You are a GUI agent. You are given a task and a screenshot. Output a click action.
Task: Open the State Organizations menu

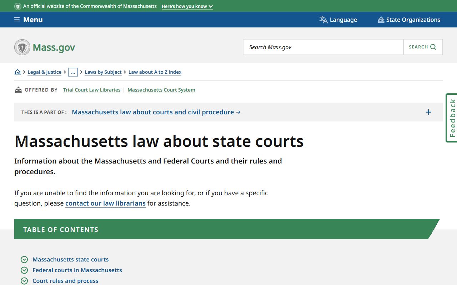[409, 20]
